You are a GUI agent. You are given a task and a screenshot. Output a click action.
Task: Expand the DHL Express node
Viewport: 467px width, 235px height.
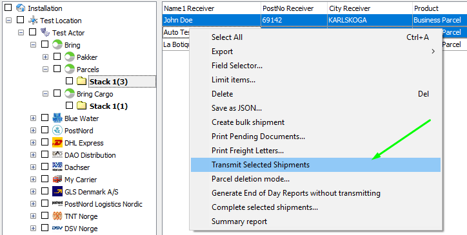pos(33,143)
